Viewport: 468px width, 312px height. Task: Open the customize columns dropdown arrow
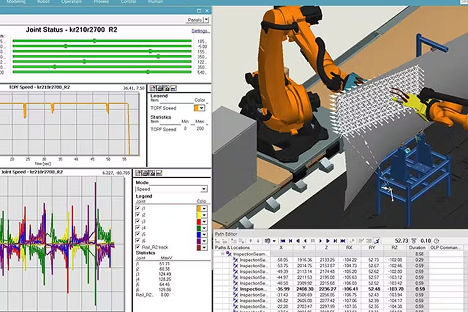[274, 241]
